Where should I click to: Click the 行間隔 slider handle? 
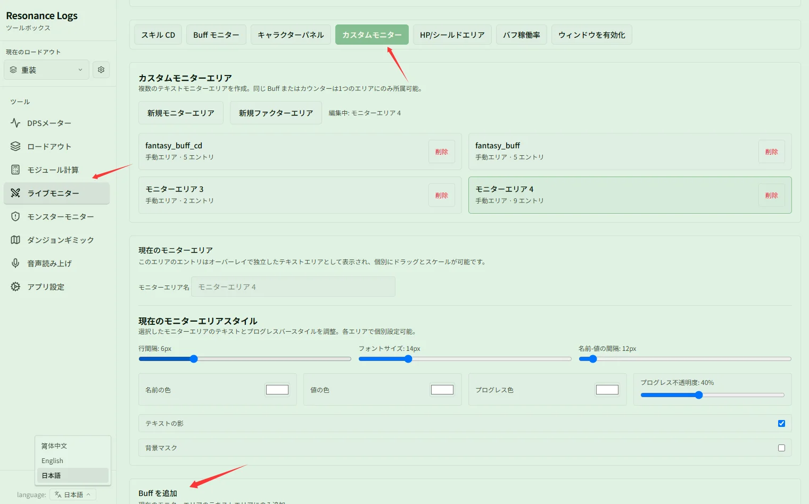(194, 359)
